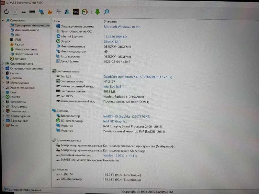The image size is (259, 194).
Task: Open the OSD panel icon
Action: pos(76,12)
